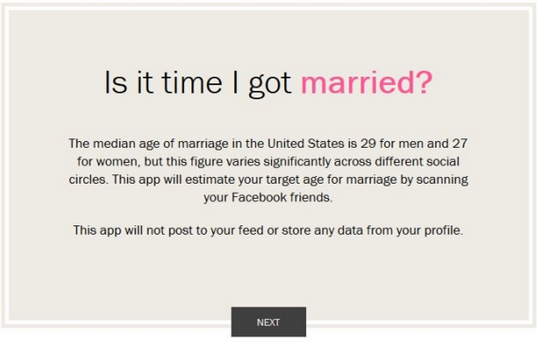Click "your Facebook friends." line
Image resolution: width=537 pixels, height=338 pixels.
(268, 198)
